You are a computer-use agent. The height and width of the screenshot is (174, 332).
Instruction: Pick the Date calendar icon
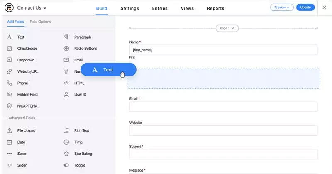coord(9,142)
